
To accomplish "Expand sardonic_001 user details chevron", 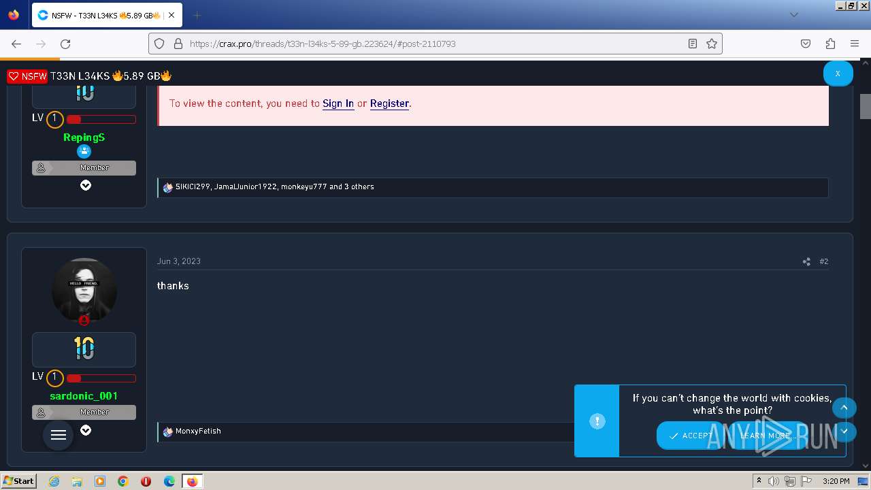I will (x=86, y=430).
